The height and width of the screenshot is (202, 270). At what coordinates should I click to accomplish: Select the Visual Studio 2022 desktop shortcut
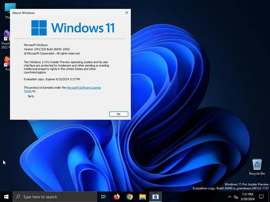pyautogui.click(x=6, y=39)
